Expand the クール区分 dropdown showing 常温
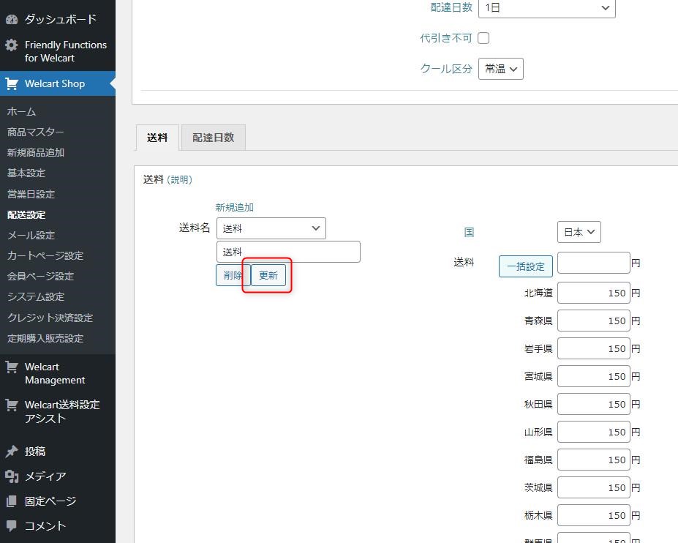The height and width of the screenshot is (543, 678). coord(501,69)
